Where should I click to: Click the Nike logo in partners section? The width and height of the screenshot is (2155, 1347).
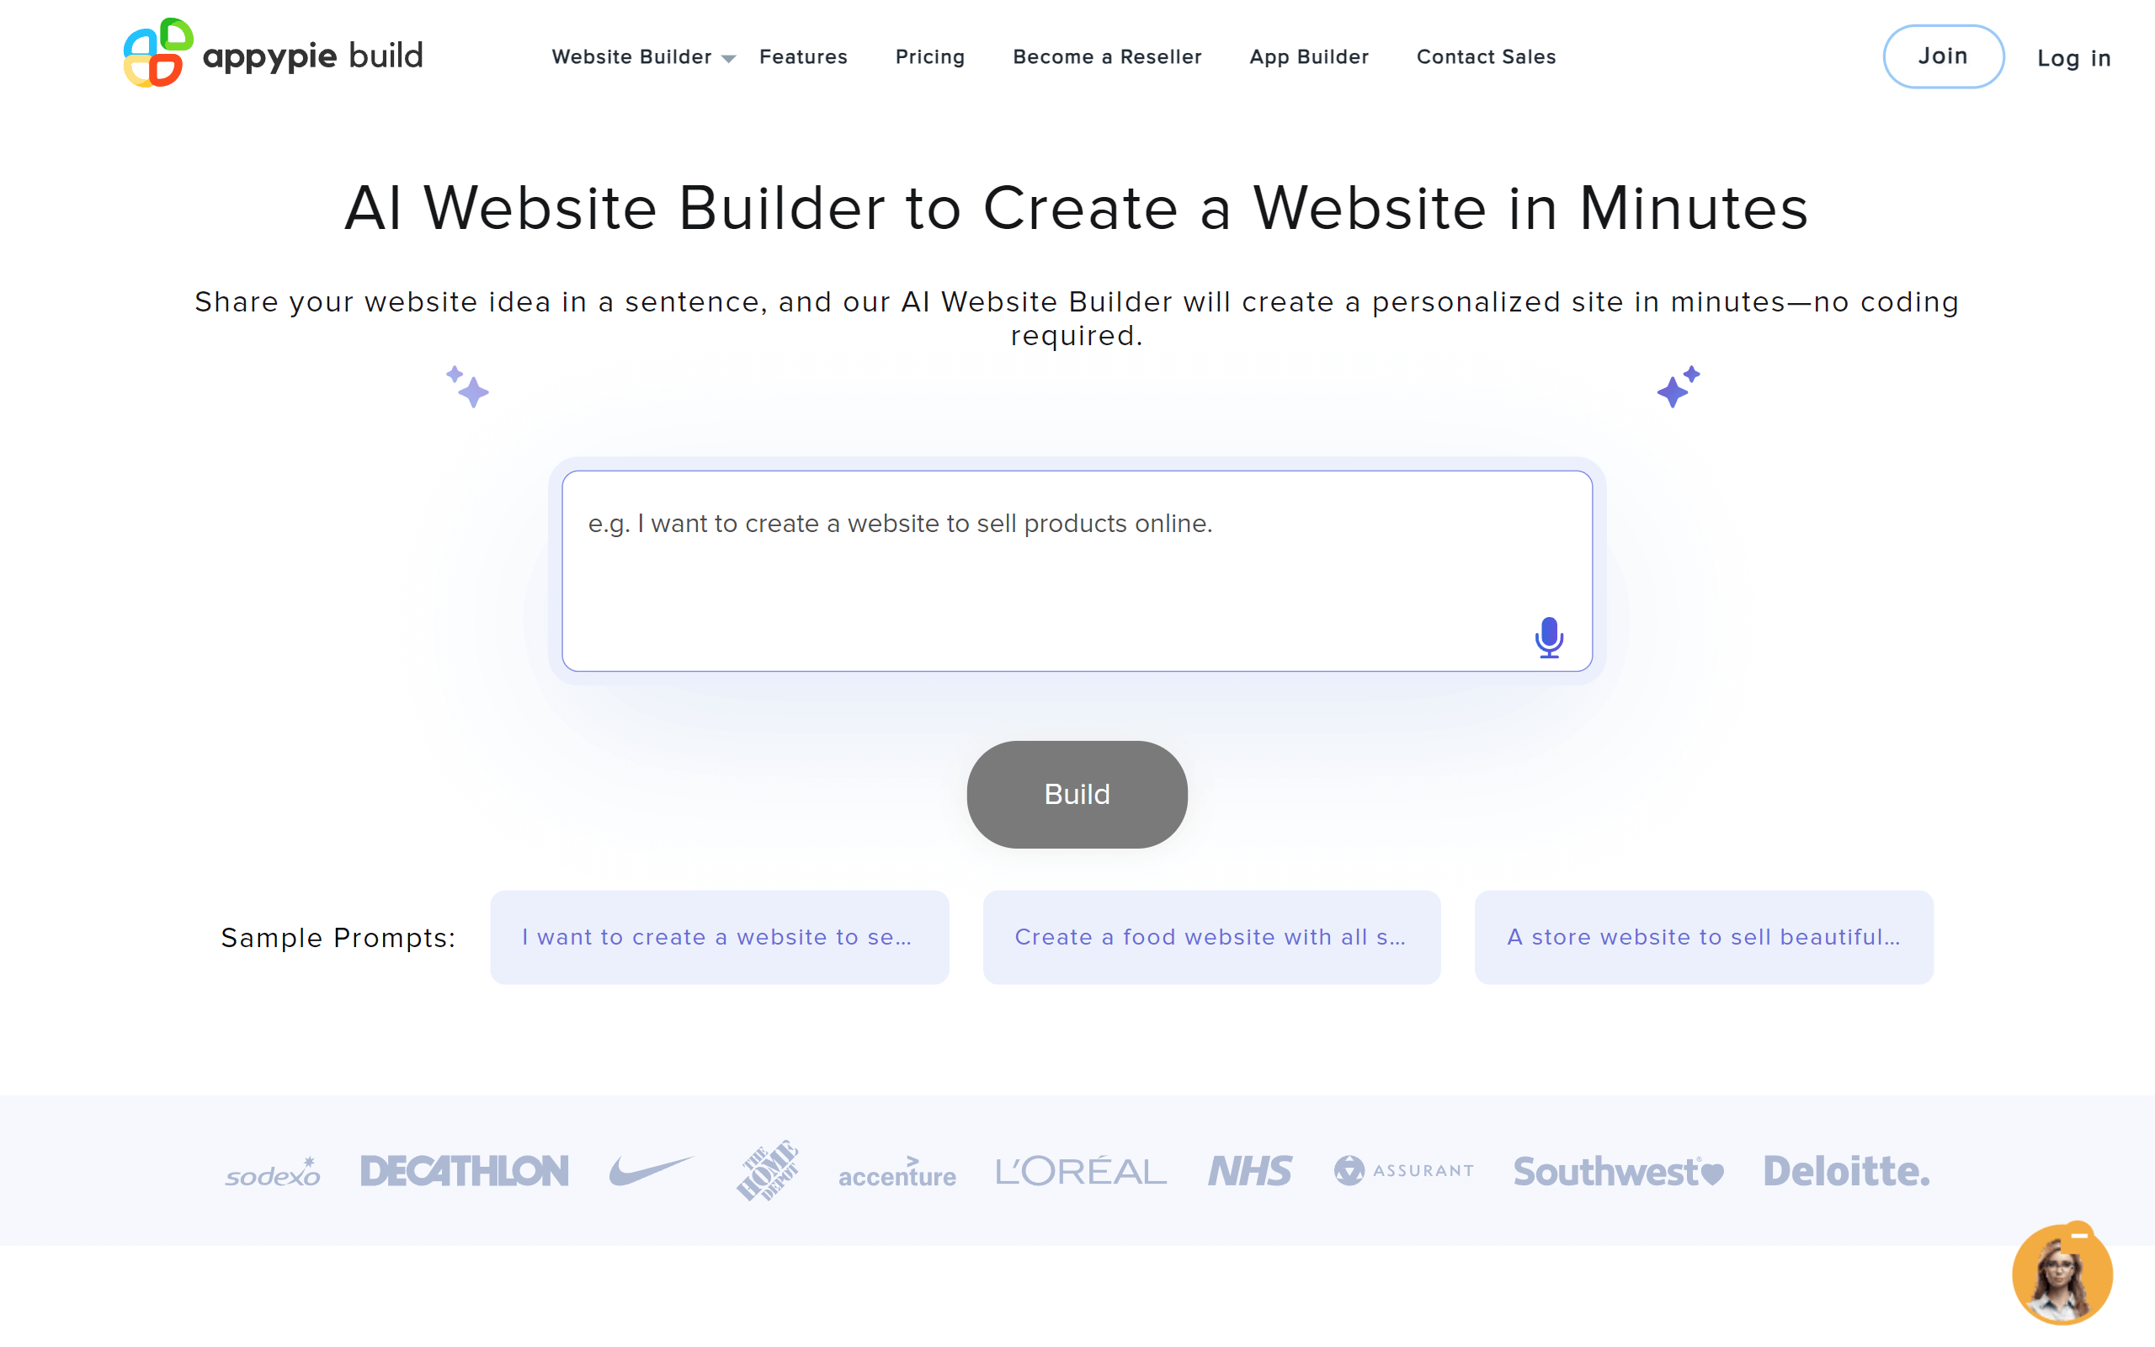point(648,1172)
